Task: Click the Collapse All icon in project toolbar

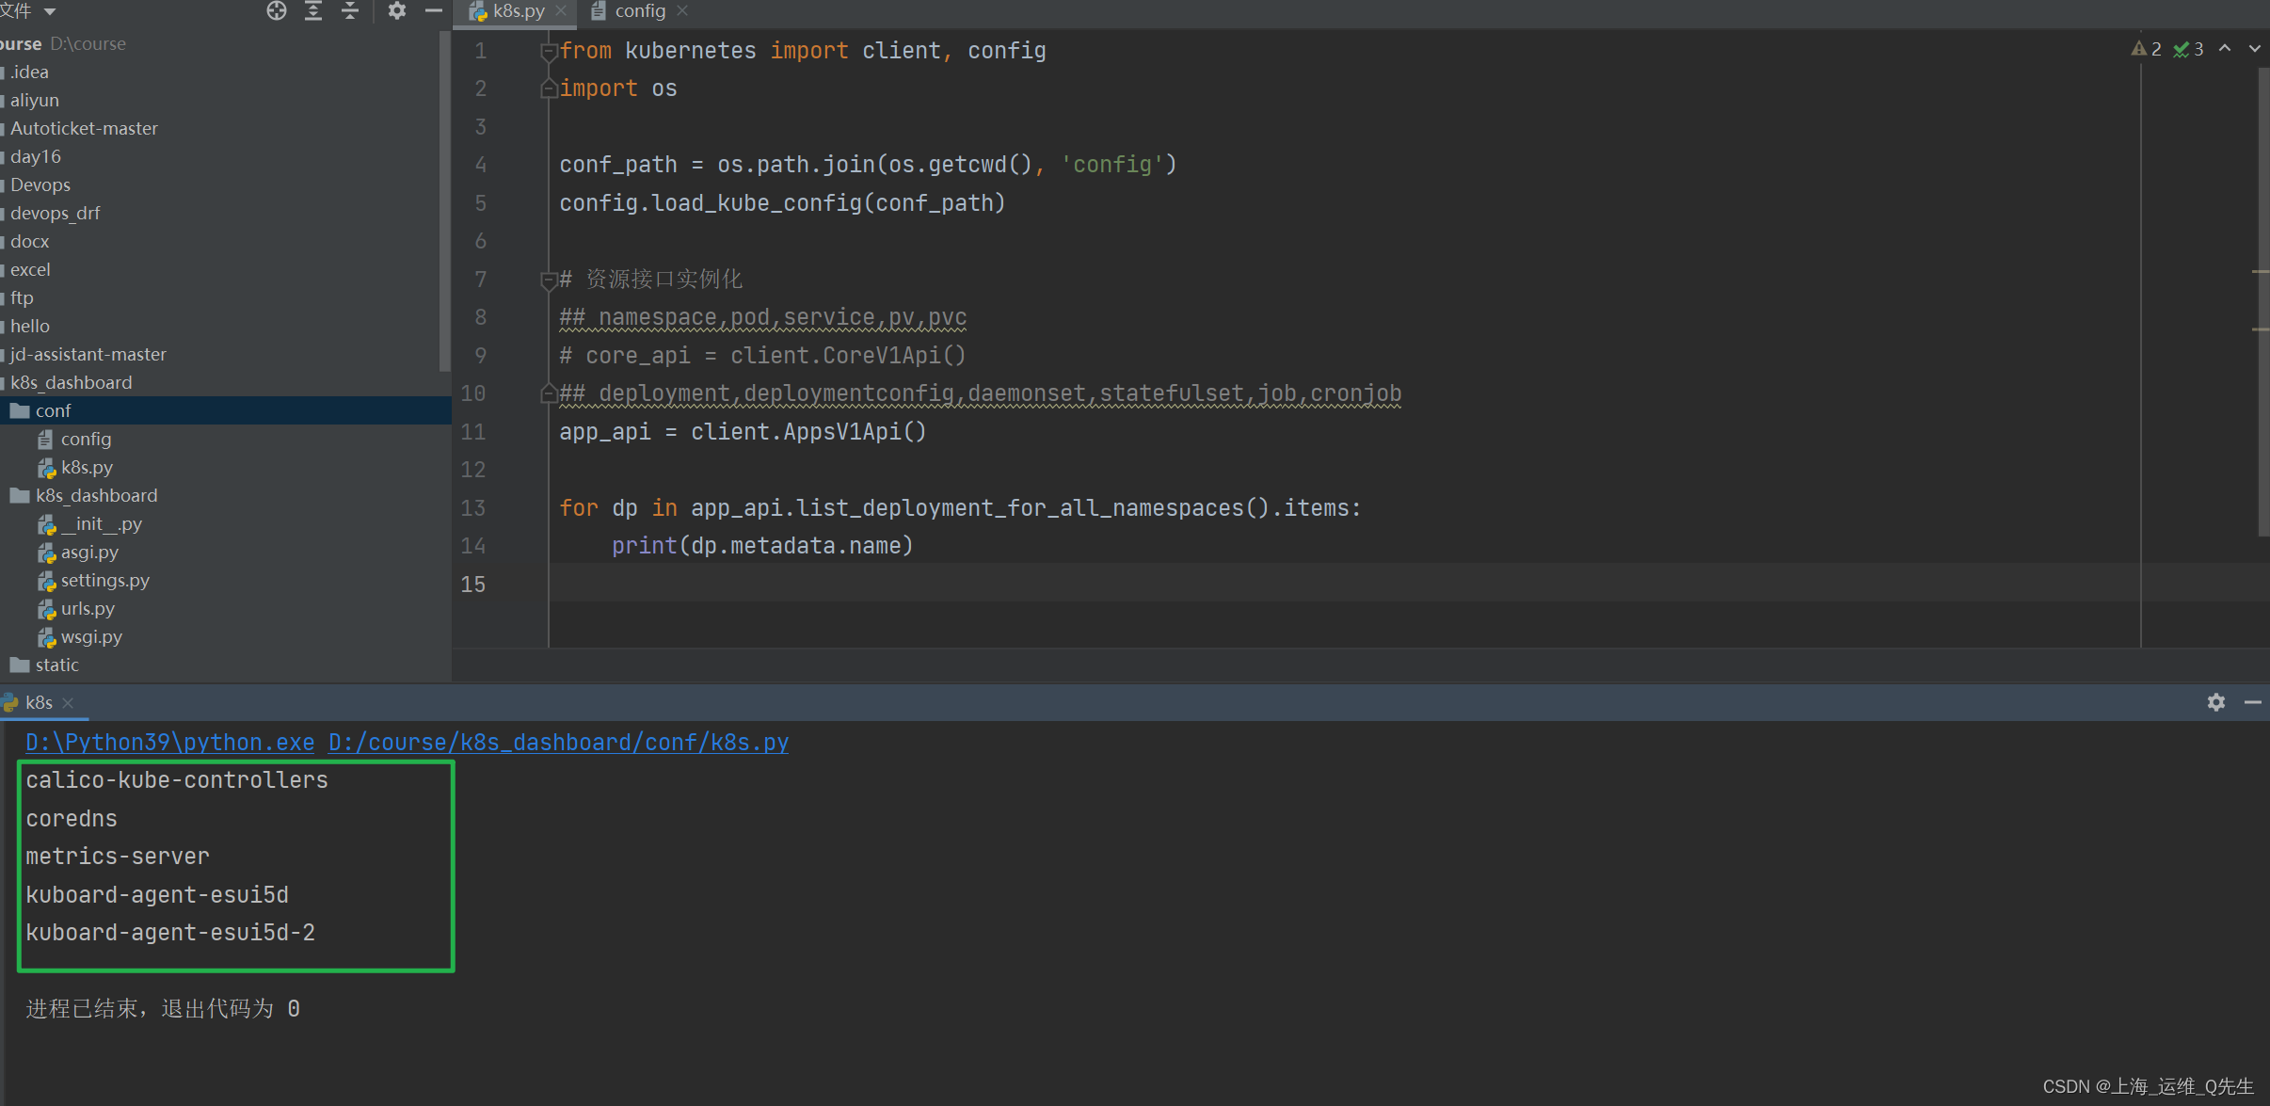Action: coord(349,10)
